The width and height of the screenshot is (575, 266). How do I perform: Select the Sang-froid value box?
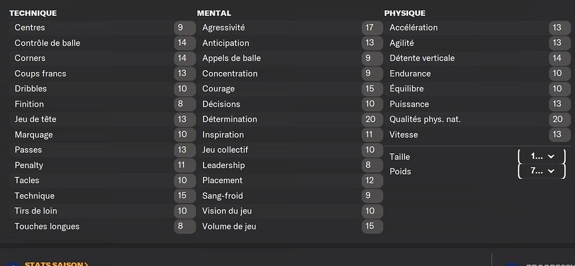click(372, 196)
